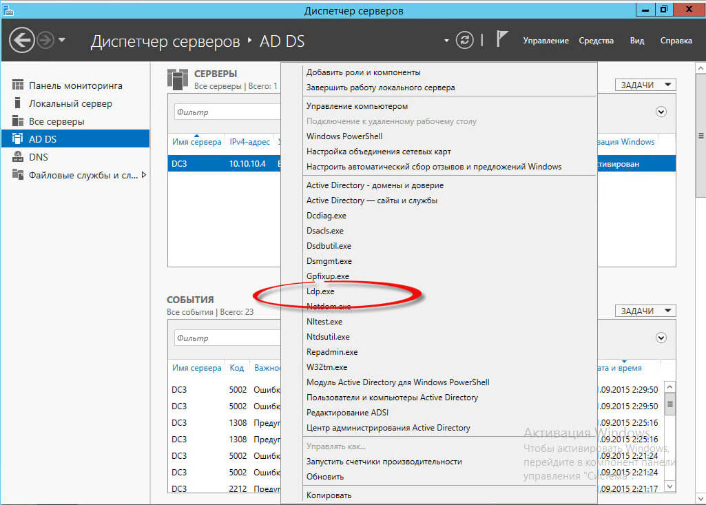Run Repadmin.exe from menu

tap(332, 352)
